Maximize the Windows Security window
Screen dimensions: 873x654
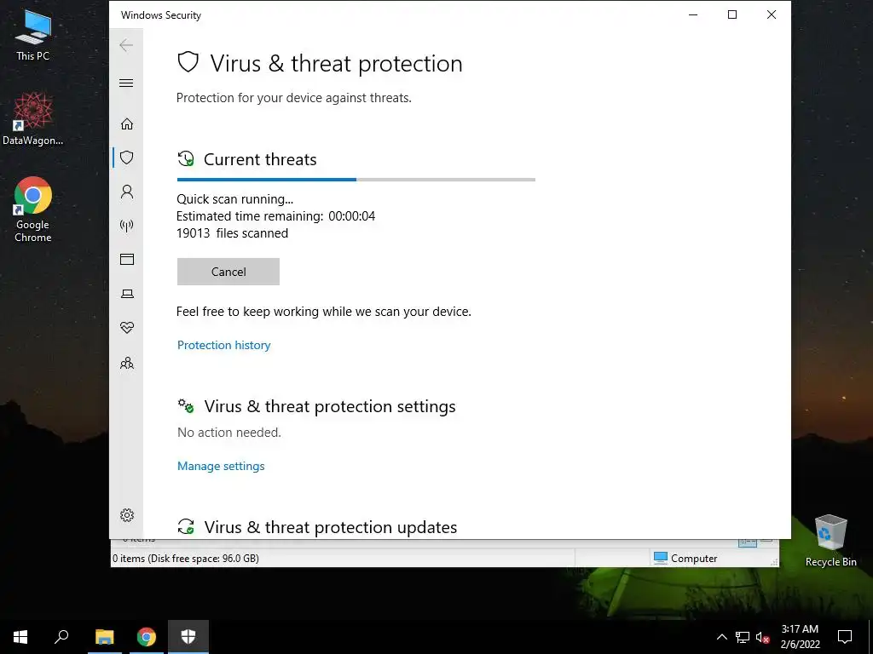pos(732,14)
